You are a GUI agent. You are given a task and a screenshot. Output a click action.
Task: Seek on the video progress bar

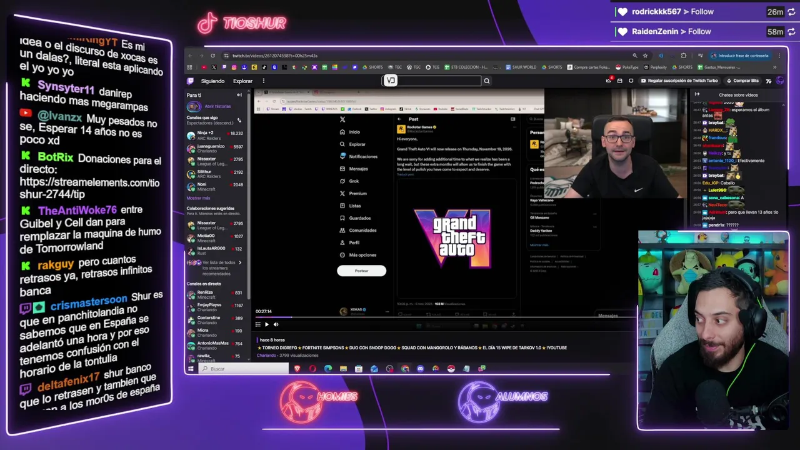tap(444, 317)
